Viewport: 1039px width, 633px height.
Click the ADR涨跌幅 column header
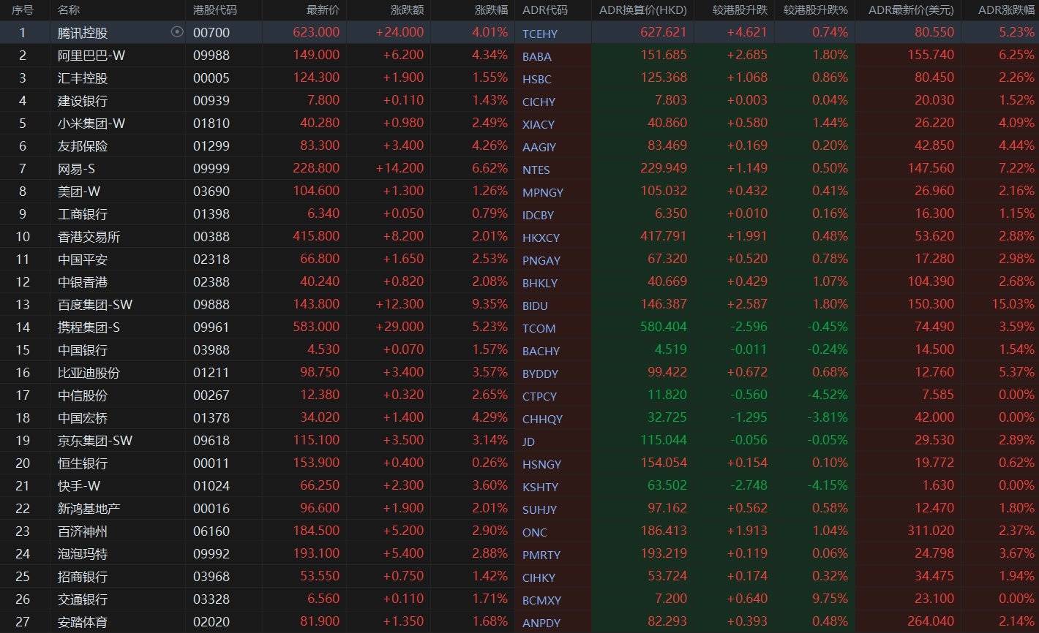click(x=1006, y=10)
